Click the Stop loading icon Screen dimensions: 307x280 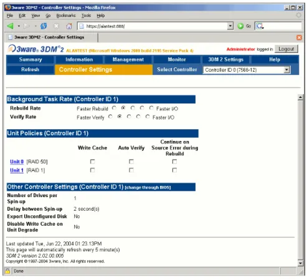coord(56,26)
